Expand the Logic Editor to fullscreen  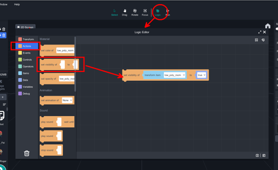point(260,32)
